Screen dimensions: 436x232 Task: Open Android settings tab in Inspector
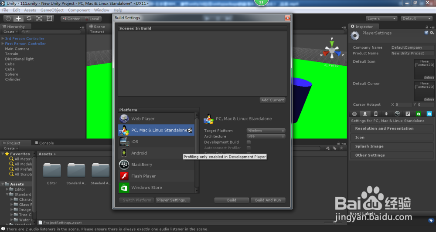[x=386, y=114]
